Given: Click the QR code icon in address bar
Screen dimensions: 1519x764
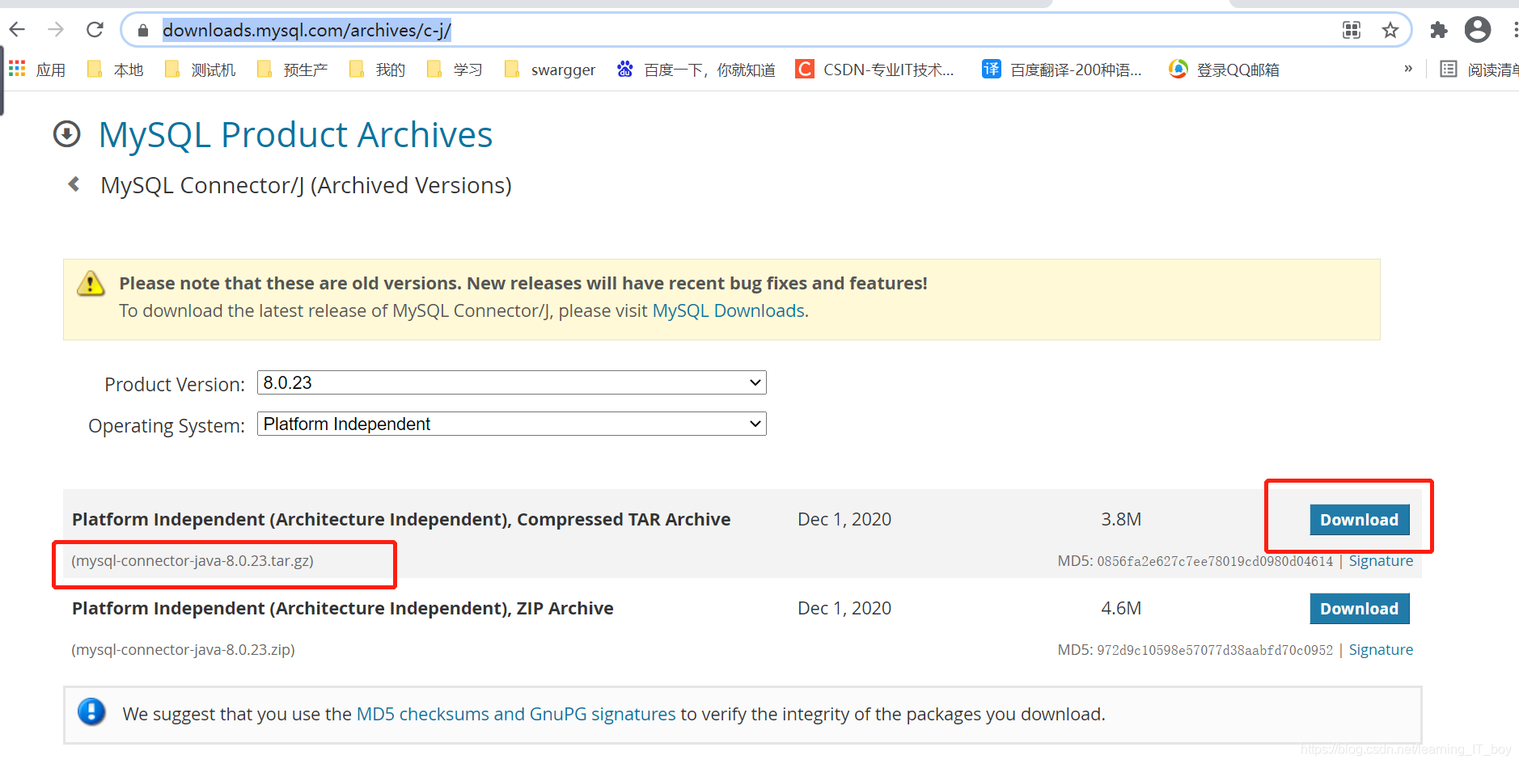Looking at the screenshot, I should click(1352, 30).
